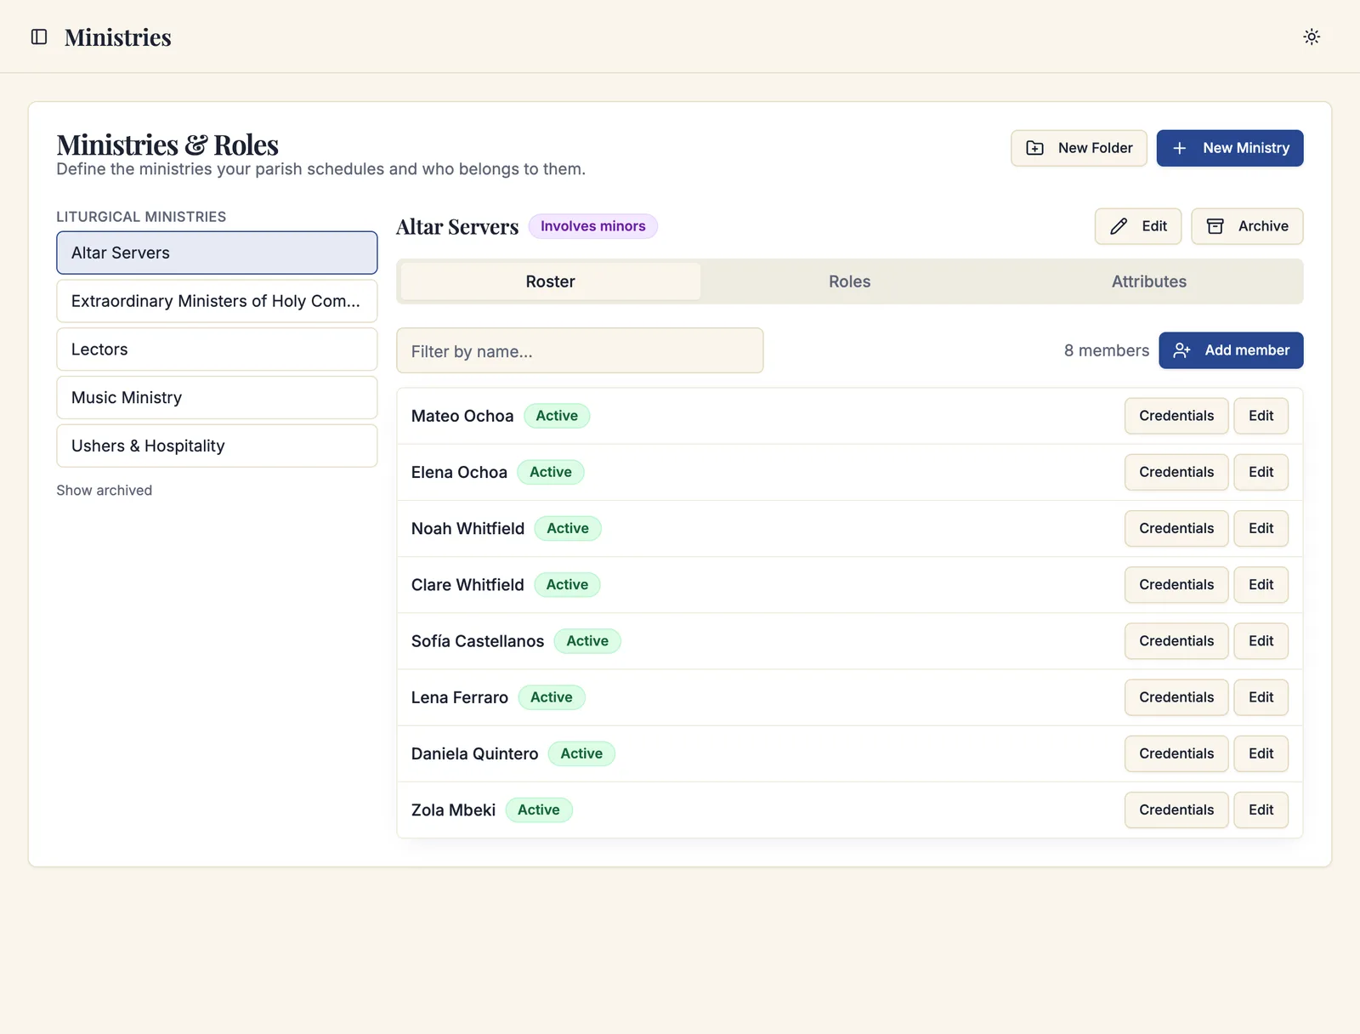Select the Lectors ministry
This screenshot has width=1360, height=1034.
click(217, 349)
